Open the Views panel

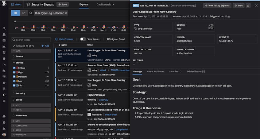(16, 5)
